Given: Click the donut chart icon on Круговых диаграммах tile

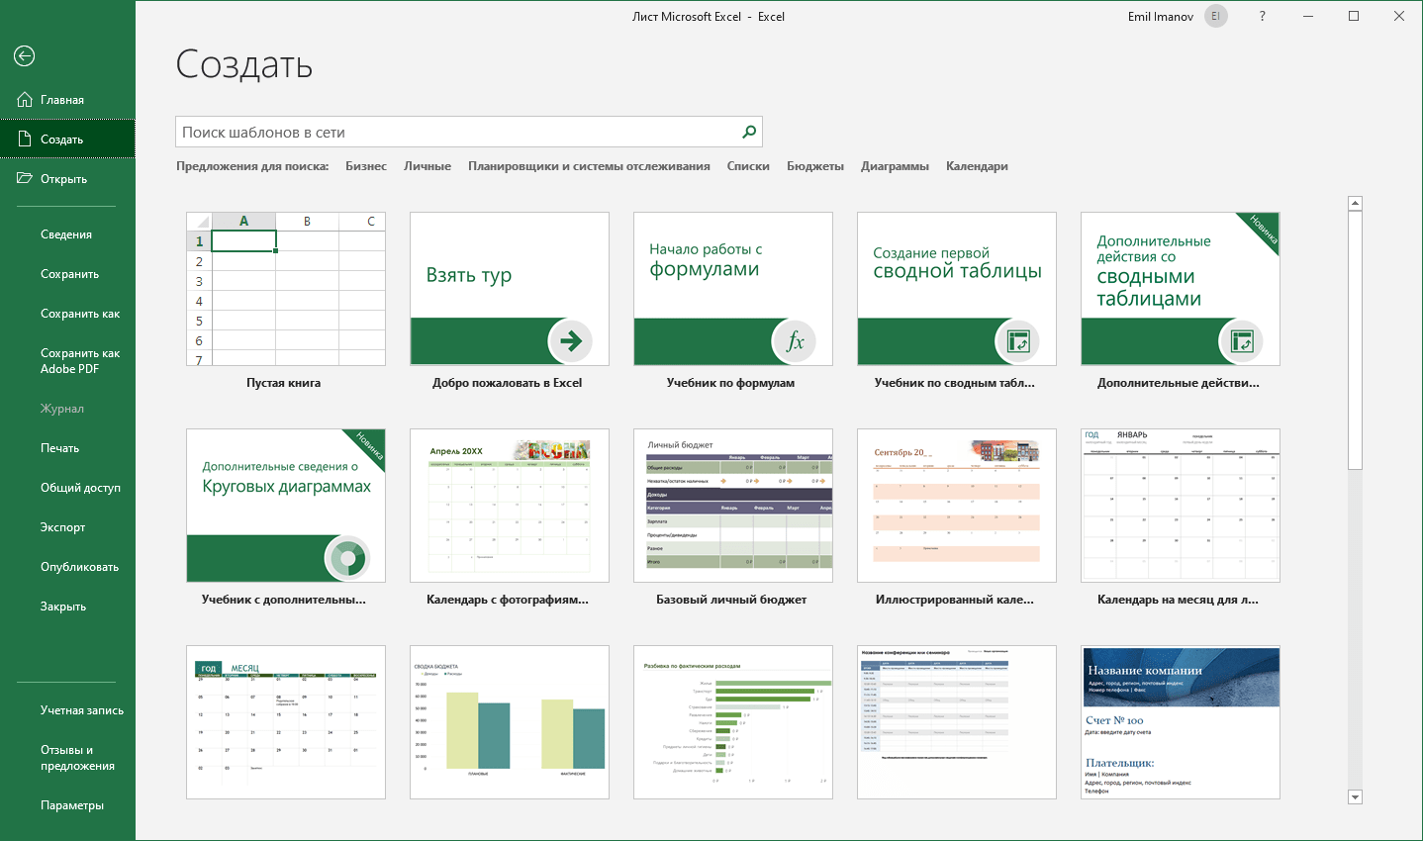Looking at the screenshot, I should pos(346,558).
